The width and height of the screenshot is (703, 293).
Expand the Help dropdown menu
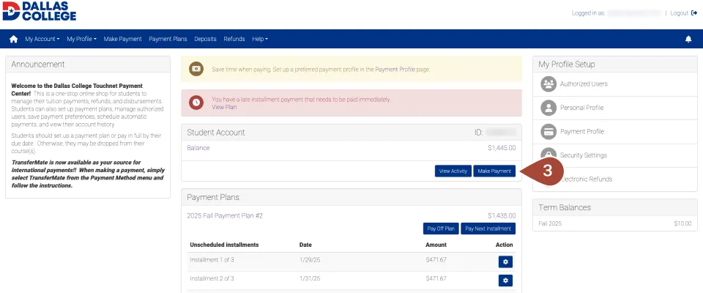click(260, 39)
